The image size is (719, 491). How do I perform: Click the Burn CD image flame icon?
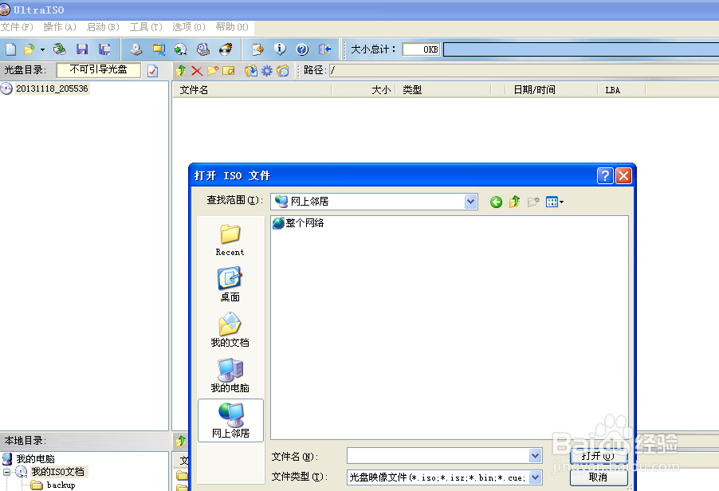tap(226, 49)
